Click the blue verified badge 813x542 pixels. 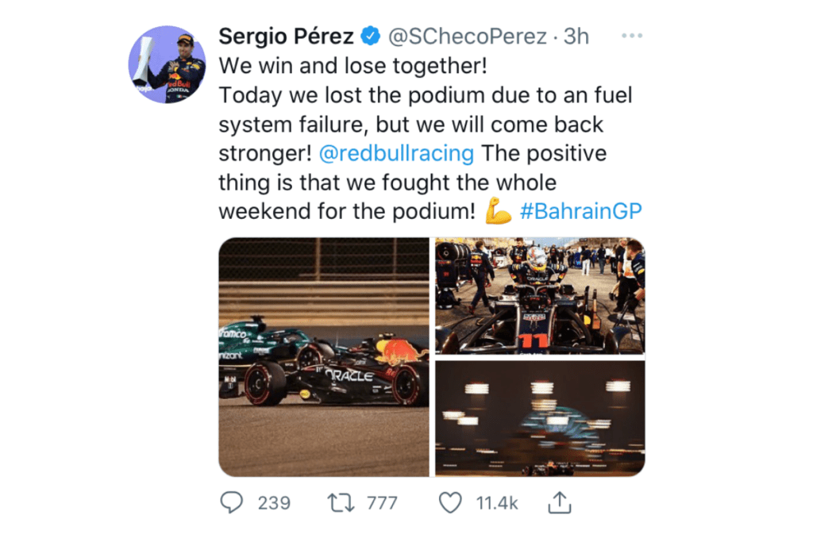click(x=370, y=37)
